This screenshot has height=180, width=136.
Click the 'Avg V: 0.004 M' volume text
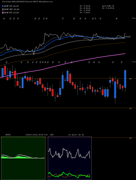[x=108, y=6]
